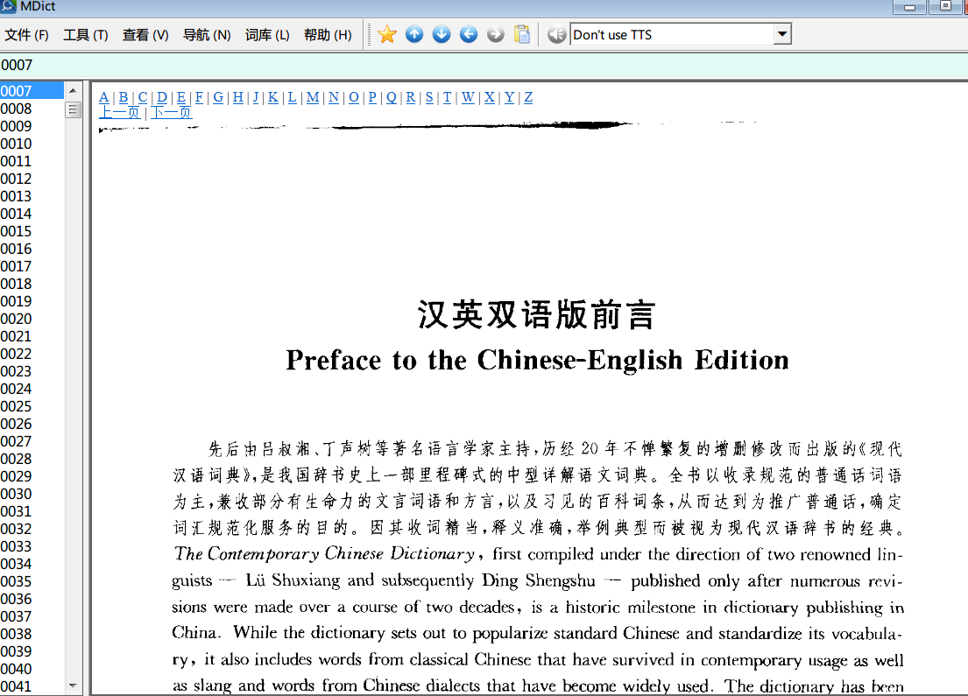
Task: Select entry 0015 in the list
Action: click(32, 231)
